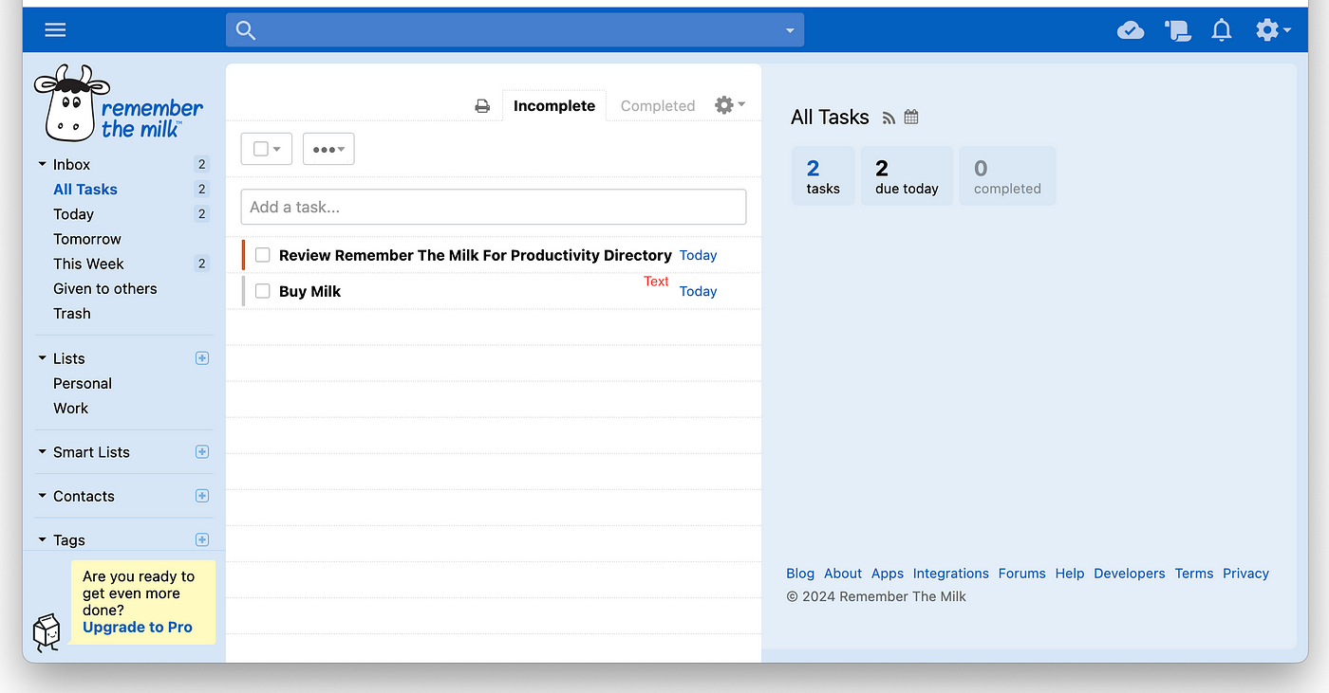Click the 2 tasks counter
This screenshot has width=1329, height=693.
click(823, 175)
